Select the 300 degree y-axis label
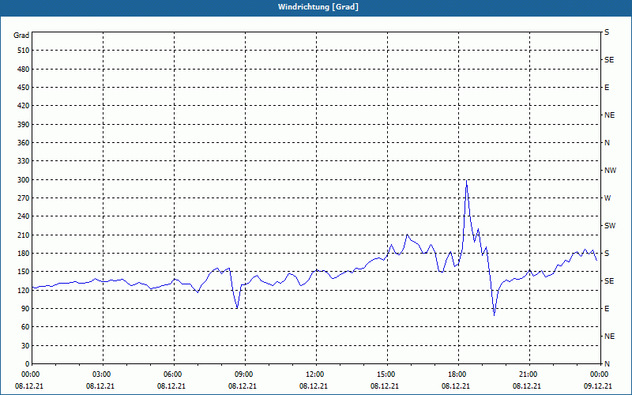The width and height of the screenshot is (632, 395). [x=22, y=179]
